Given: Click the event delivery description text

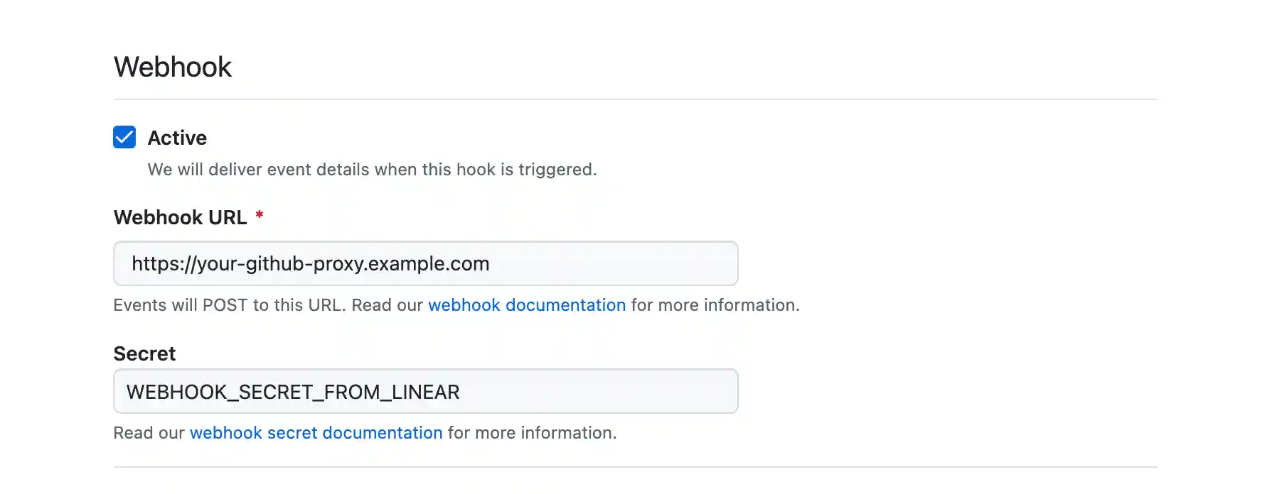Looking at the screenshot, I should 371,169.
